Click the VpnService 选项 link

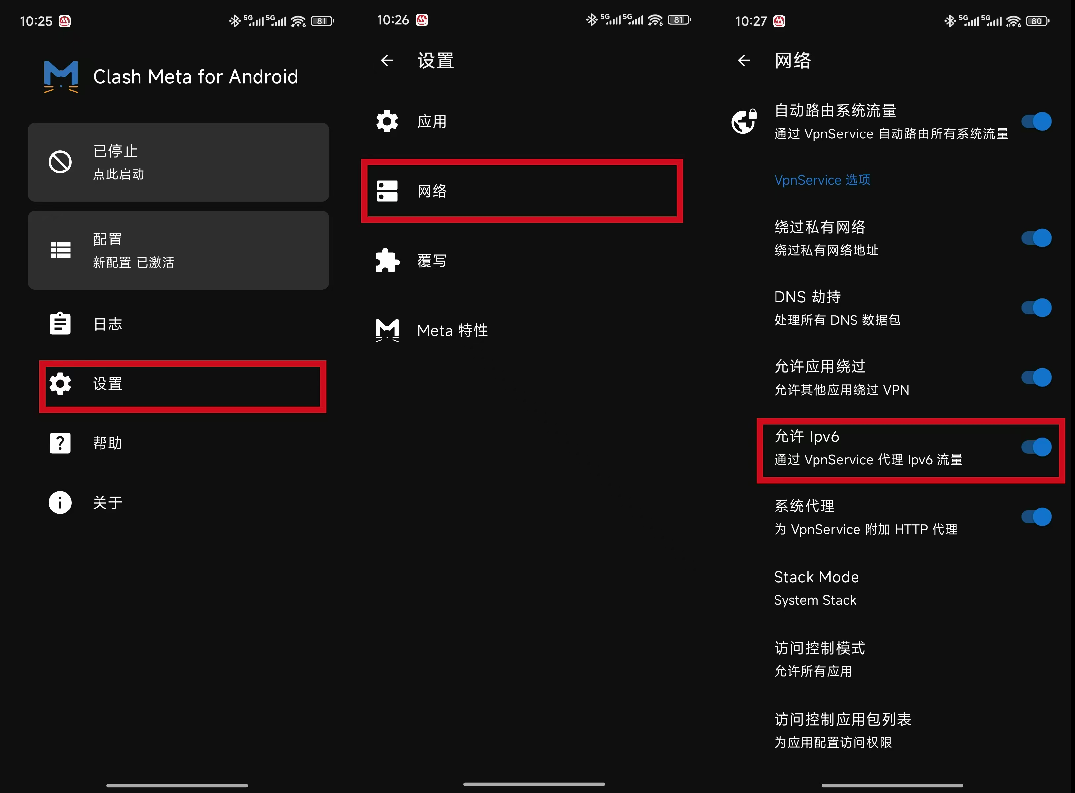821,180
